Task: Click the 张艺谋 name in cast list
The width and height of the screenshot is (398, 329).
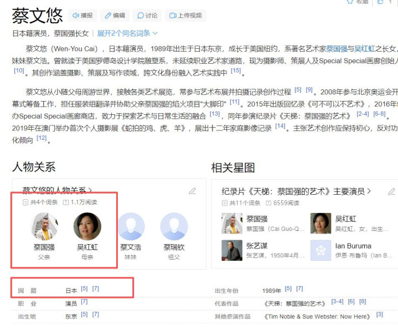Action: [257, 246]
